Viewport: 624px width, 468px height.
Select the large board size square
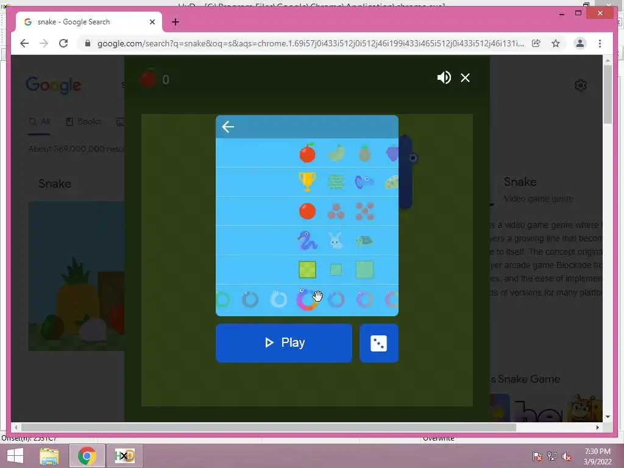364,270
